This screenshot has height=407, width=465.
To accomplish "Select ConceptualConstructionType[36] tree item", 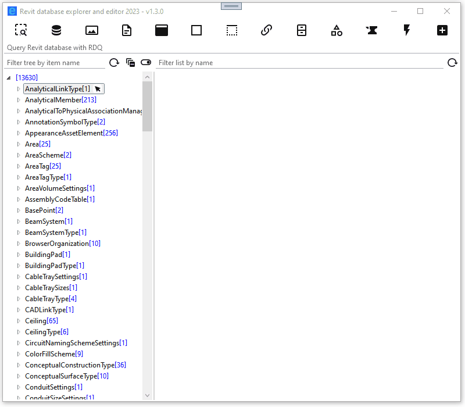I will [76, 365].
